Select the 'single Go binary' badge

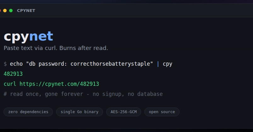click(x=79, y=112)
